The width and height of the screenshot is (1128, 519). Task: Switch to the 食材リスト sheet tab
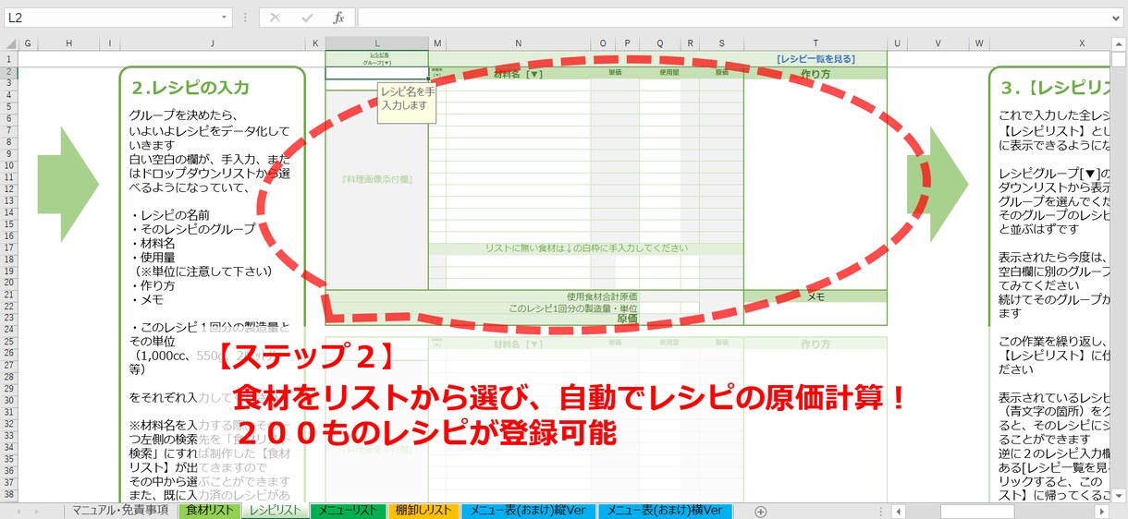point(208,511)
